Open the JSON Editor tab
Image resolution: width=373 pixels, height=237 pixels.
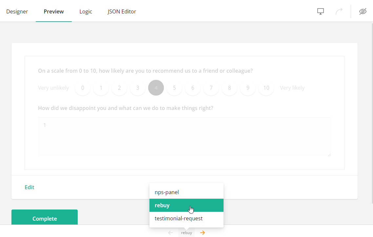point(122,11)
